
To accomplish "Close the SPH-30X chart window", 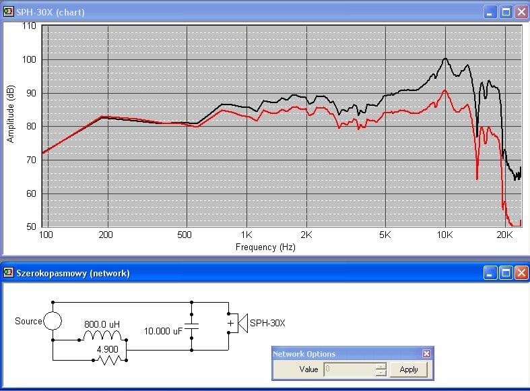I will point(521,13).
